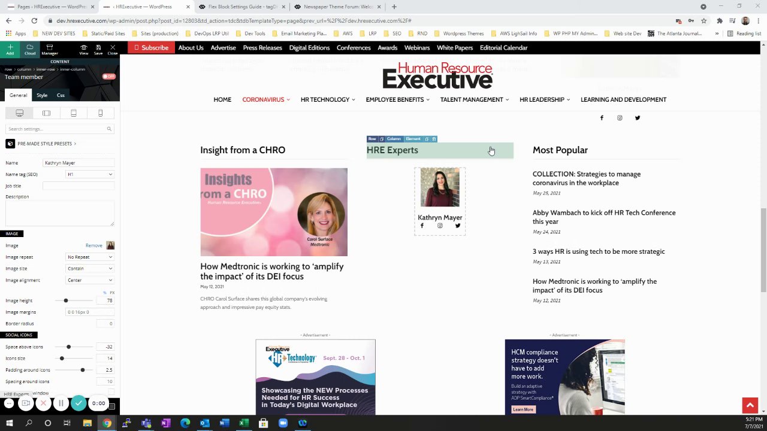Select the tablet landscape viewport icon
767x431 pixels.
(47, 113)
